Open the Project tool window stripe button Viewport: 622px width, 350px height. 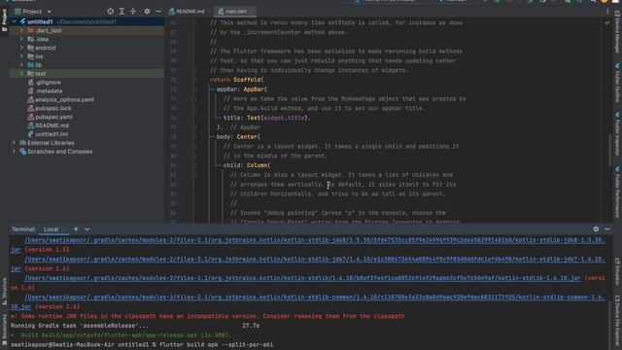[4, 19]
